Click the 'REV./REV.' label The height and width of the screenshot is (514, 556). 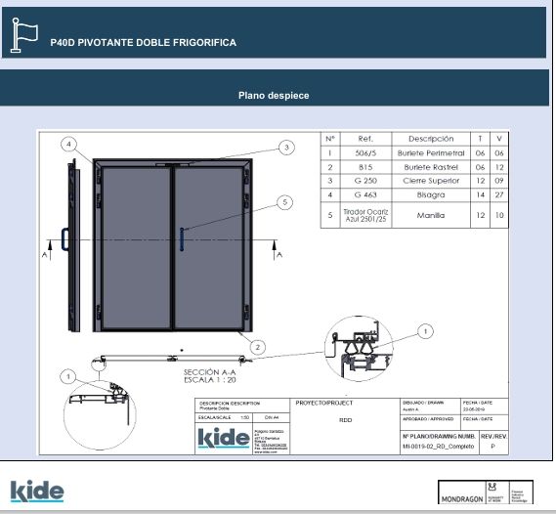pos(493,437)
